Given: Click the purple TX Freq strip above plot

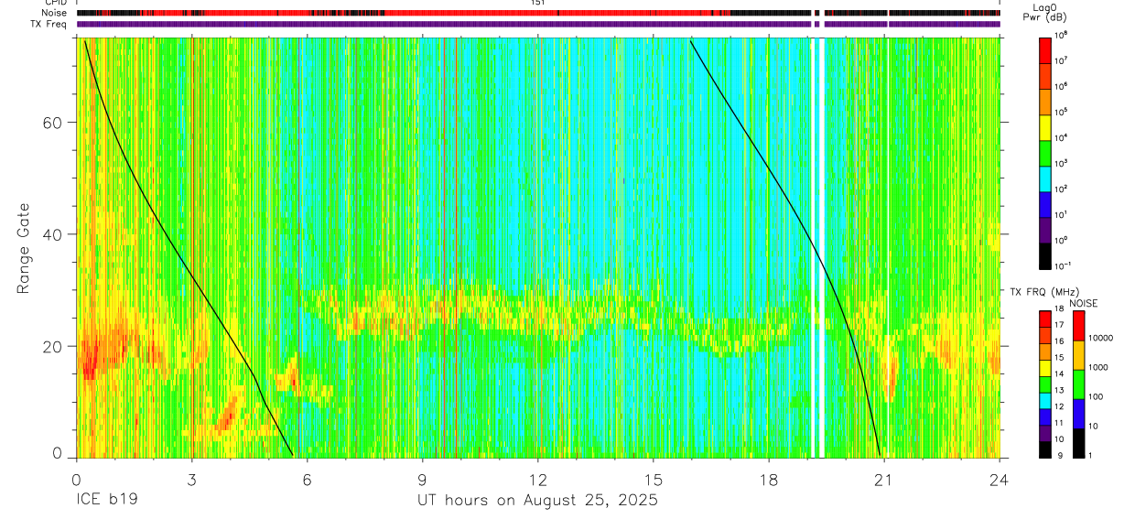Looking at the screenshot, I should click(537, 24).
